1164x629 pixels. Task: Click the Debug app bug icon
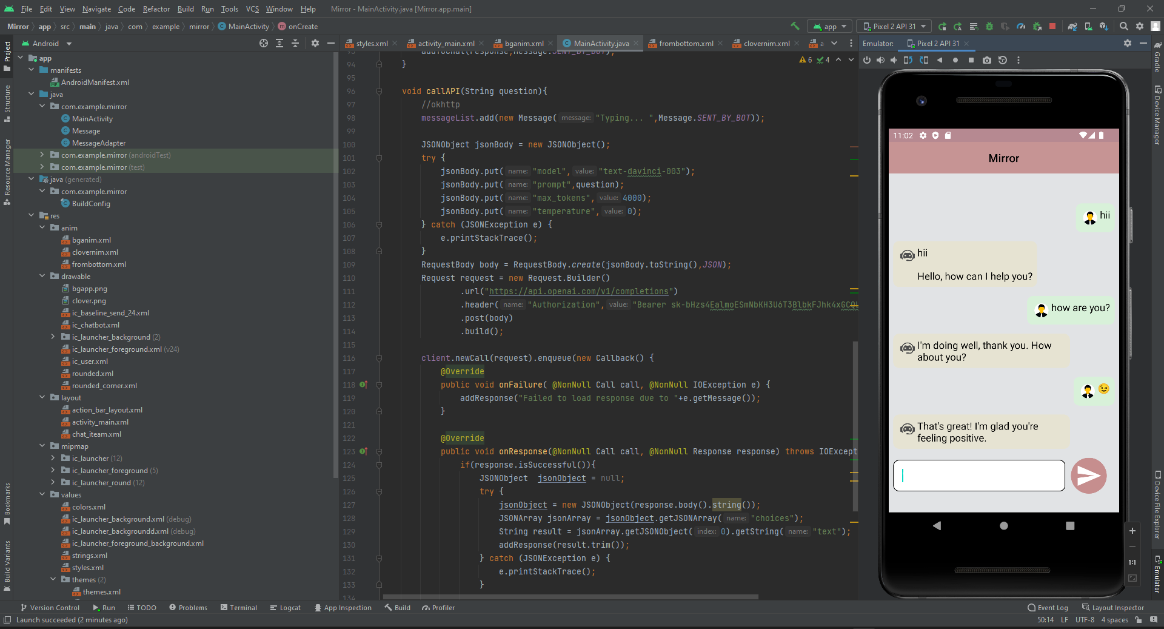click(x=989, y=26)
